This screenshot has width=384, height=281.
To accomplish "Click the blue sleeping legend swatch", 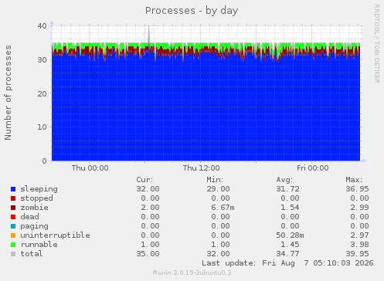I will click(13, 189).
